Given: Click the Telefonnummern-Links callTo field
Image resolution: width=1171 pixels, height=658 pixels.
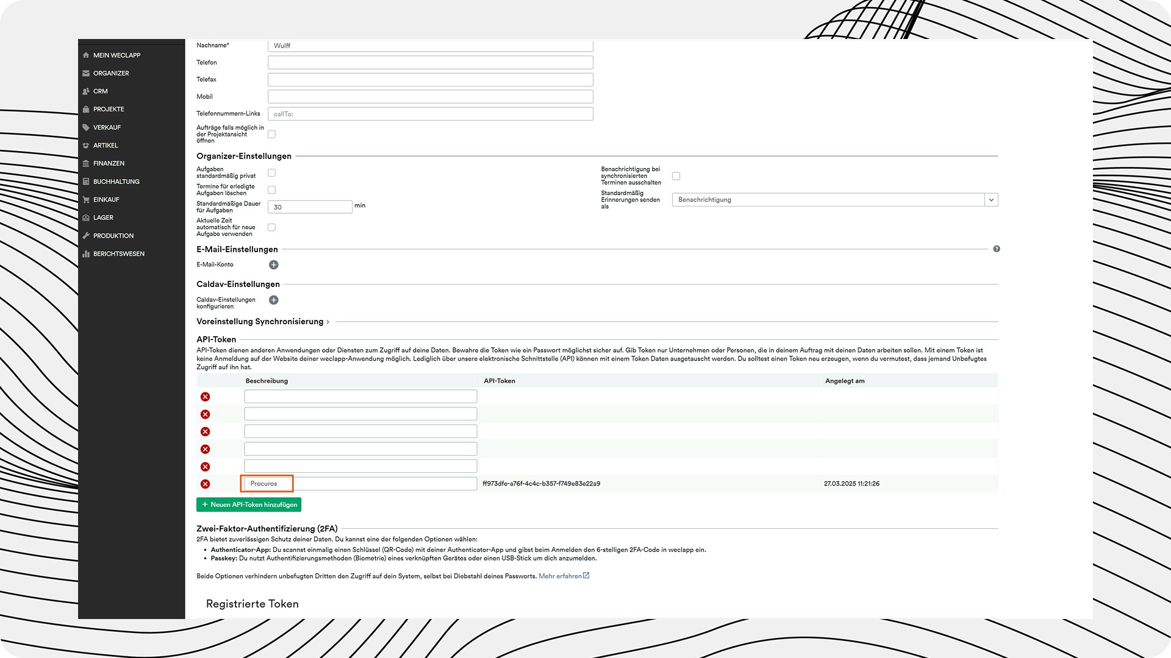Looking at the screenshot, I should pos(431,114).
